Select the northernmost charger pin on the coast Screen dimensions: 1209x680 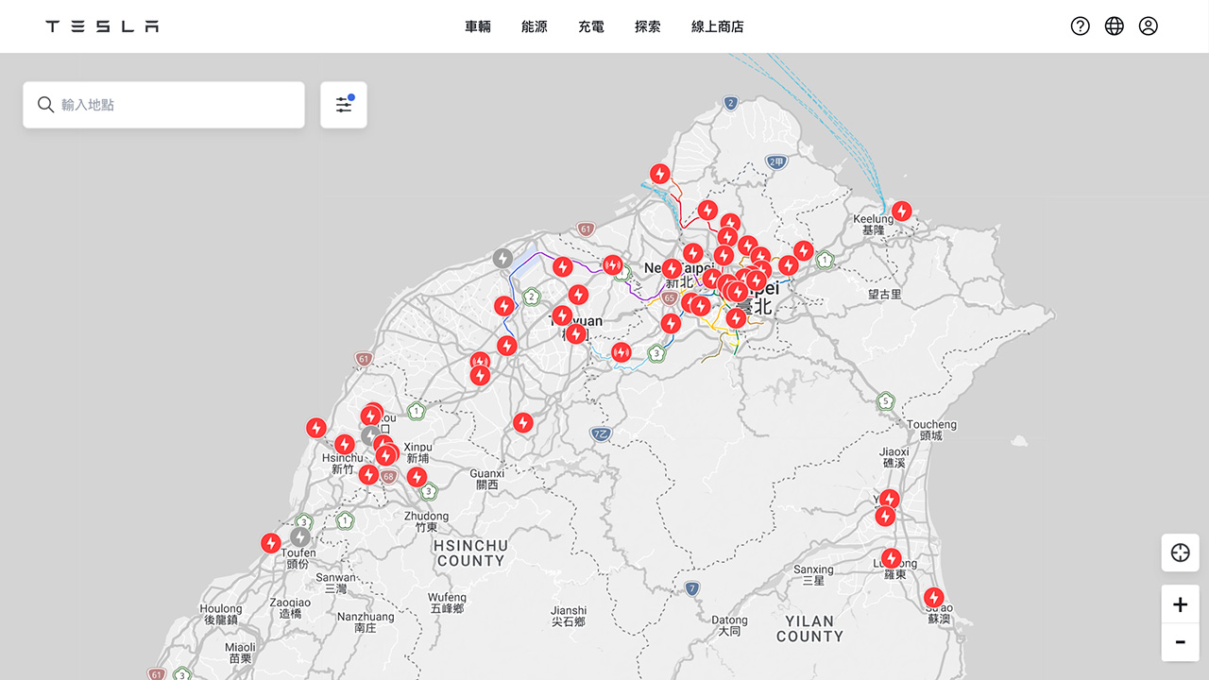click(660, 175)
